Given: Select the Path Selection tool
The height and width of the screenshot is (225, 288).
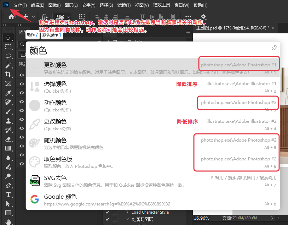Looking at the screenshot, I should pos(8,204).
